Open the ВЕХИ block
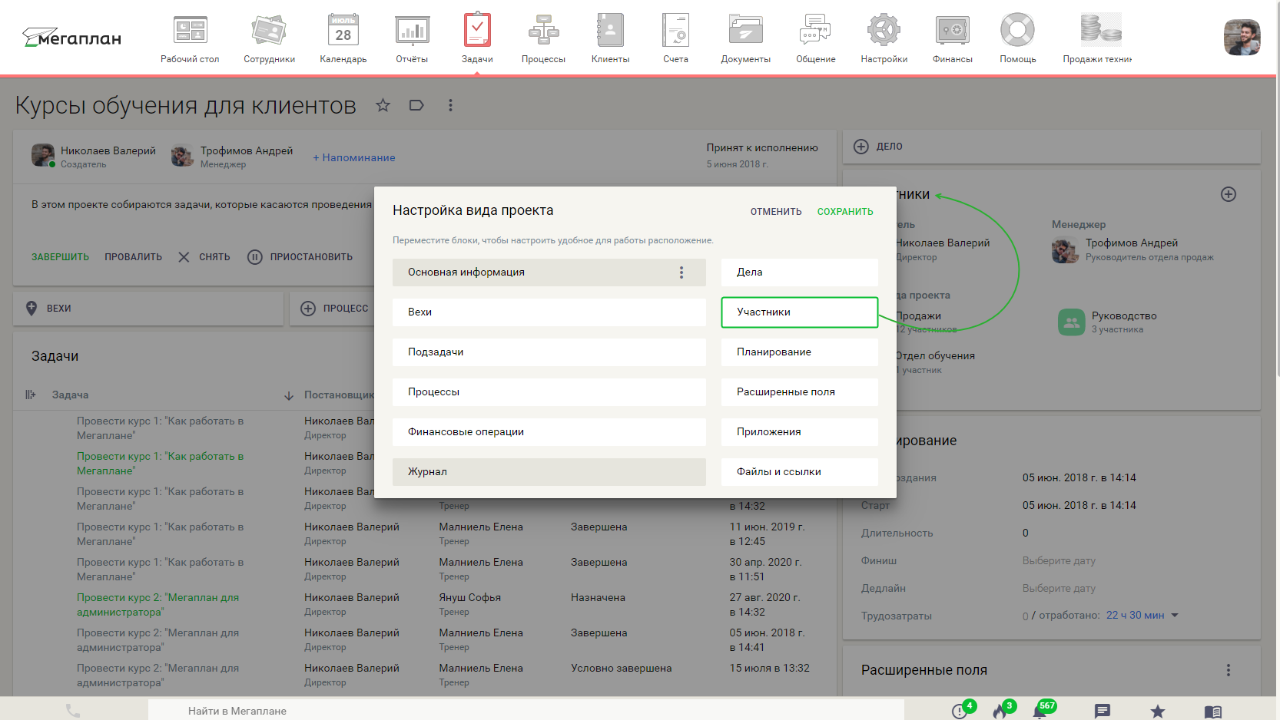 point(148,309)
